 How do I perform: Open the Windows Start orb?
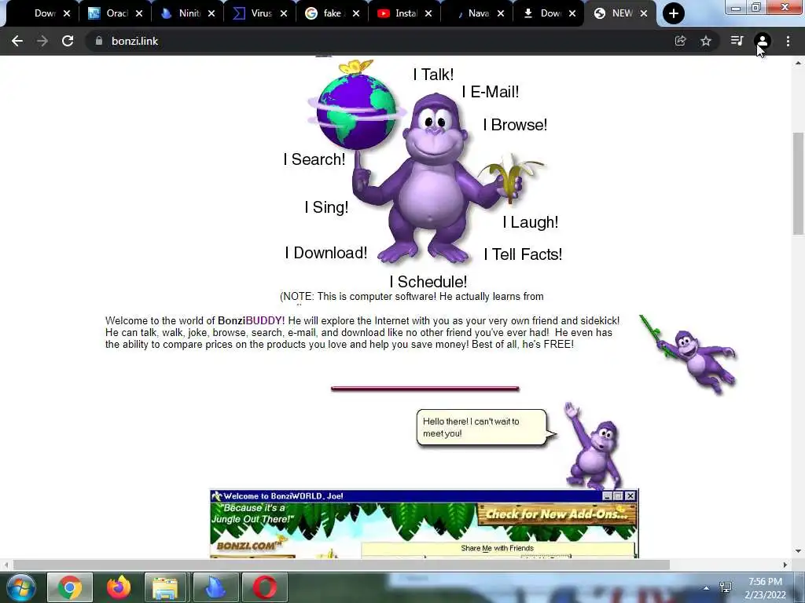pyautogui.click(x=20, y=587)
